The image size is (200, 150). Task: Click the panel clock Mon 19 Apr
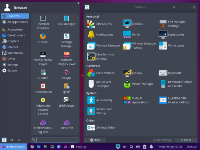[171, 147]
